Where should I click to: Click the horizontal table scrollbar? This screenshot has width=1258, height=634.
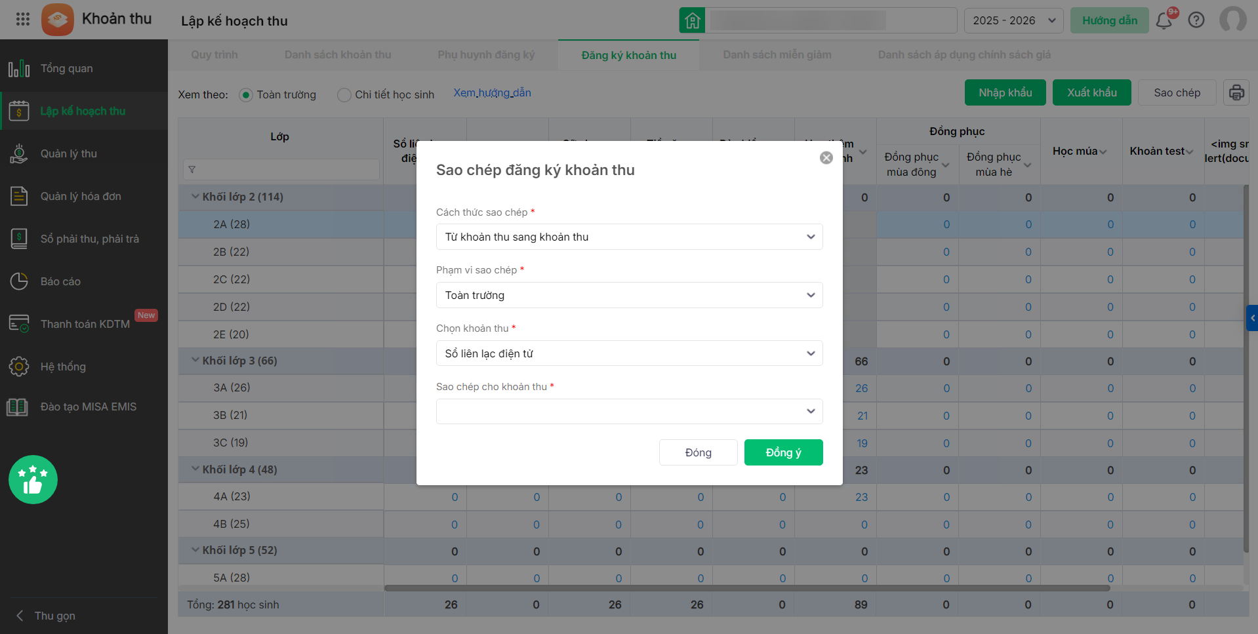point(746,588)
